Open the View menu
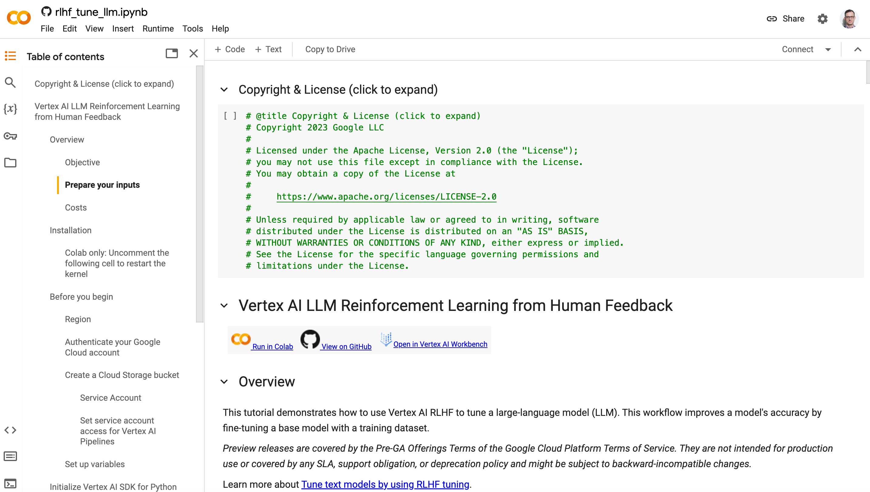The width and height of the screenshot is (870, 492). (x=94, y=29)
